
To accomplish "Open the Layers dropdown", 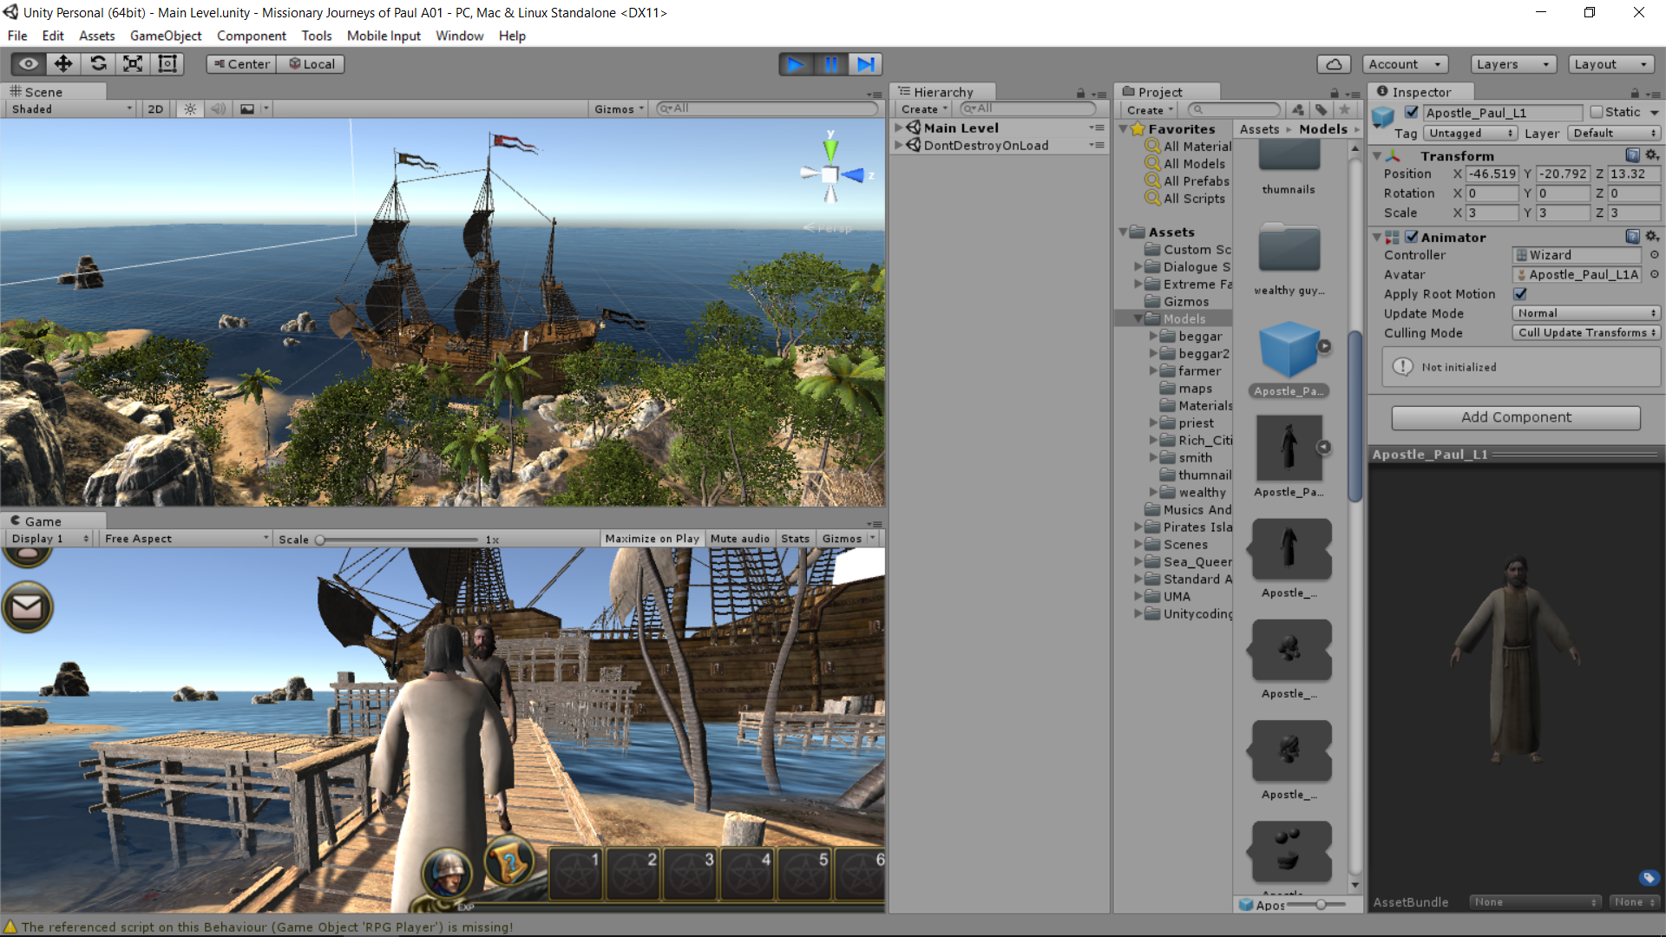I will point(1512,64).
